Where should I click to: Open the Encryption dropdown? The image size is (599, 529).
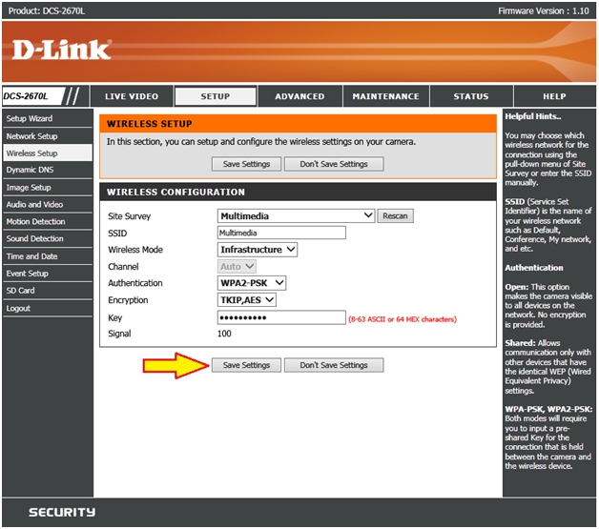(x=247, y=300)
